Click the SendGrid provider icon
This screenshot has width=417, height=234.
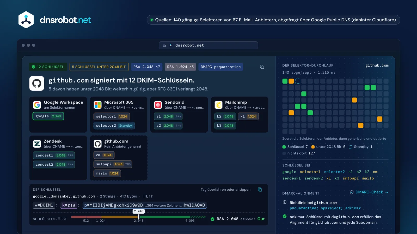pos(158,105)
